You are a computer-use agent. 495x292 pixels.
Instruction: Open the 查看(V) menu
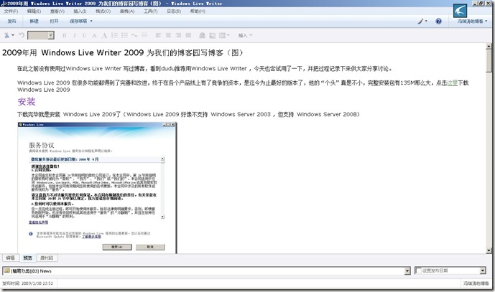pos(57,11)
